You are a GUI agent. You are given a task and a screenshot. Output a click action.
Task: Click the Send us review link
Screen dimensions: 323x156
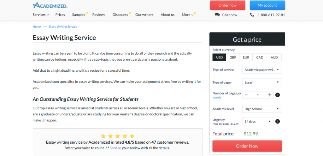tap(115, 148)
